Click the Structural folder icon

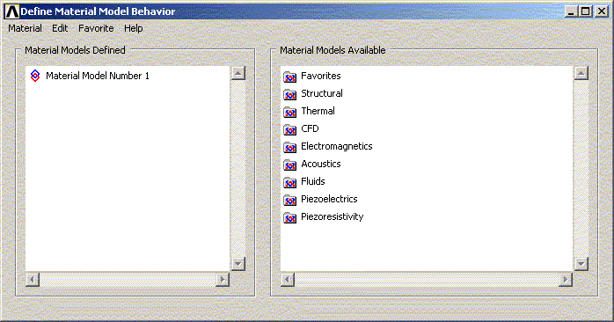289,94
